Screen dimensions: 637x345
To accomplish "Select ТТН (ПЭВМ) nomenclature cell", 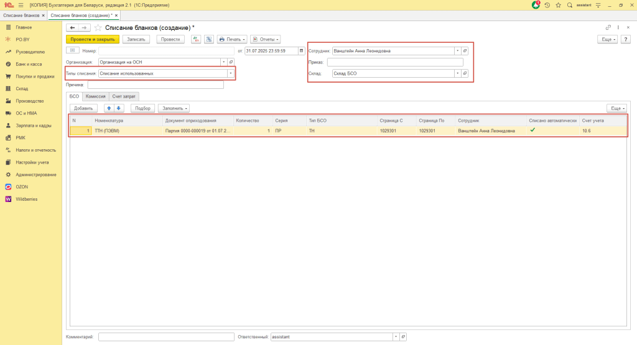I will [x=127, y=131].
